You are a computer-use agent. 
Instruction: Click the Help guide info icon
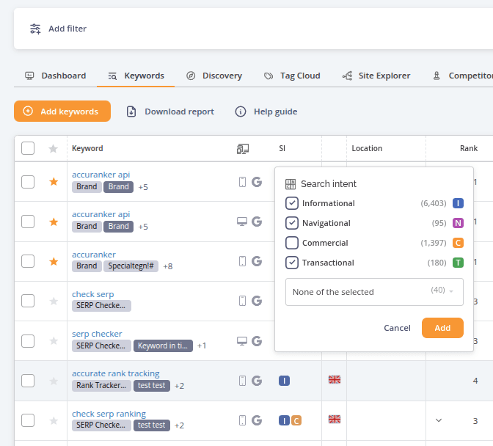click(x=241, y=111)
